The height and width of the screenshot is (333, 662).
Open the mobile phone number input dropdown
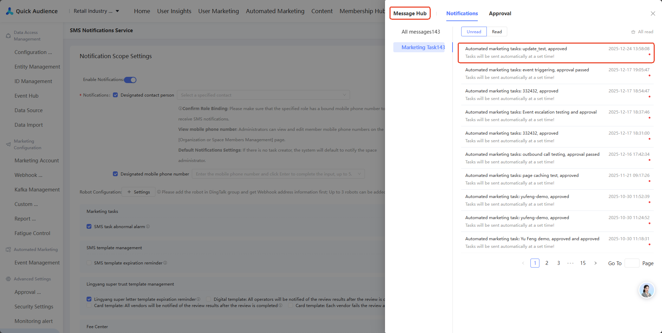pyautogui.click(x=278, y=174)
